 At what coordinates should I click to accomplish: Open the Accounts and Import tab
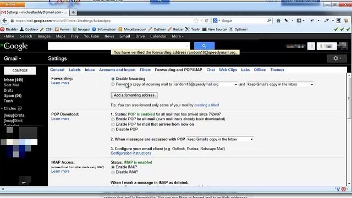pos(117,70)
